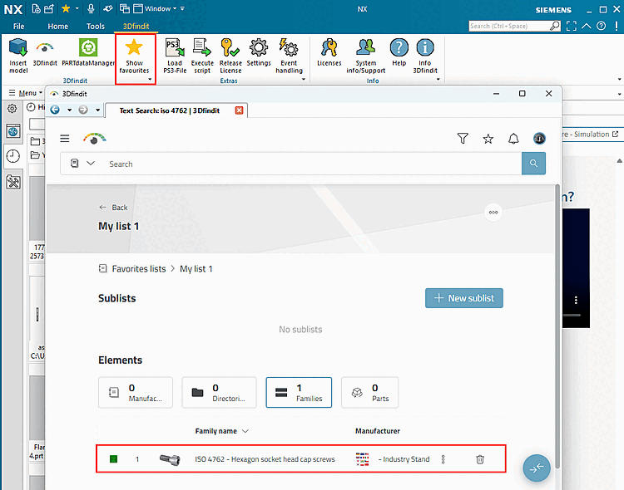The image size is (624, 490).
Task: Close the Text Search tab
Action: coord(239,110)
